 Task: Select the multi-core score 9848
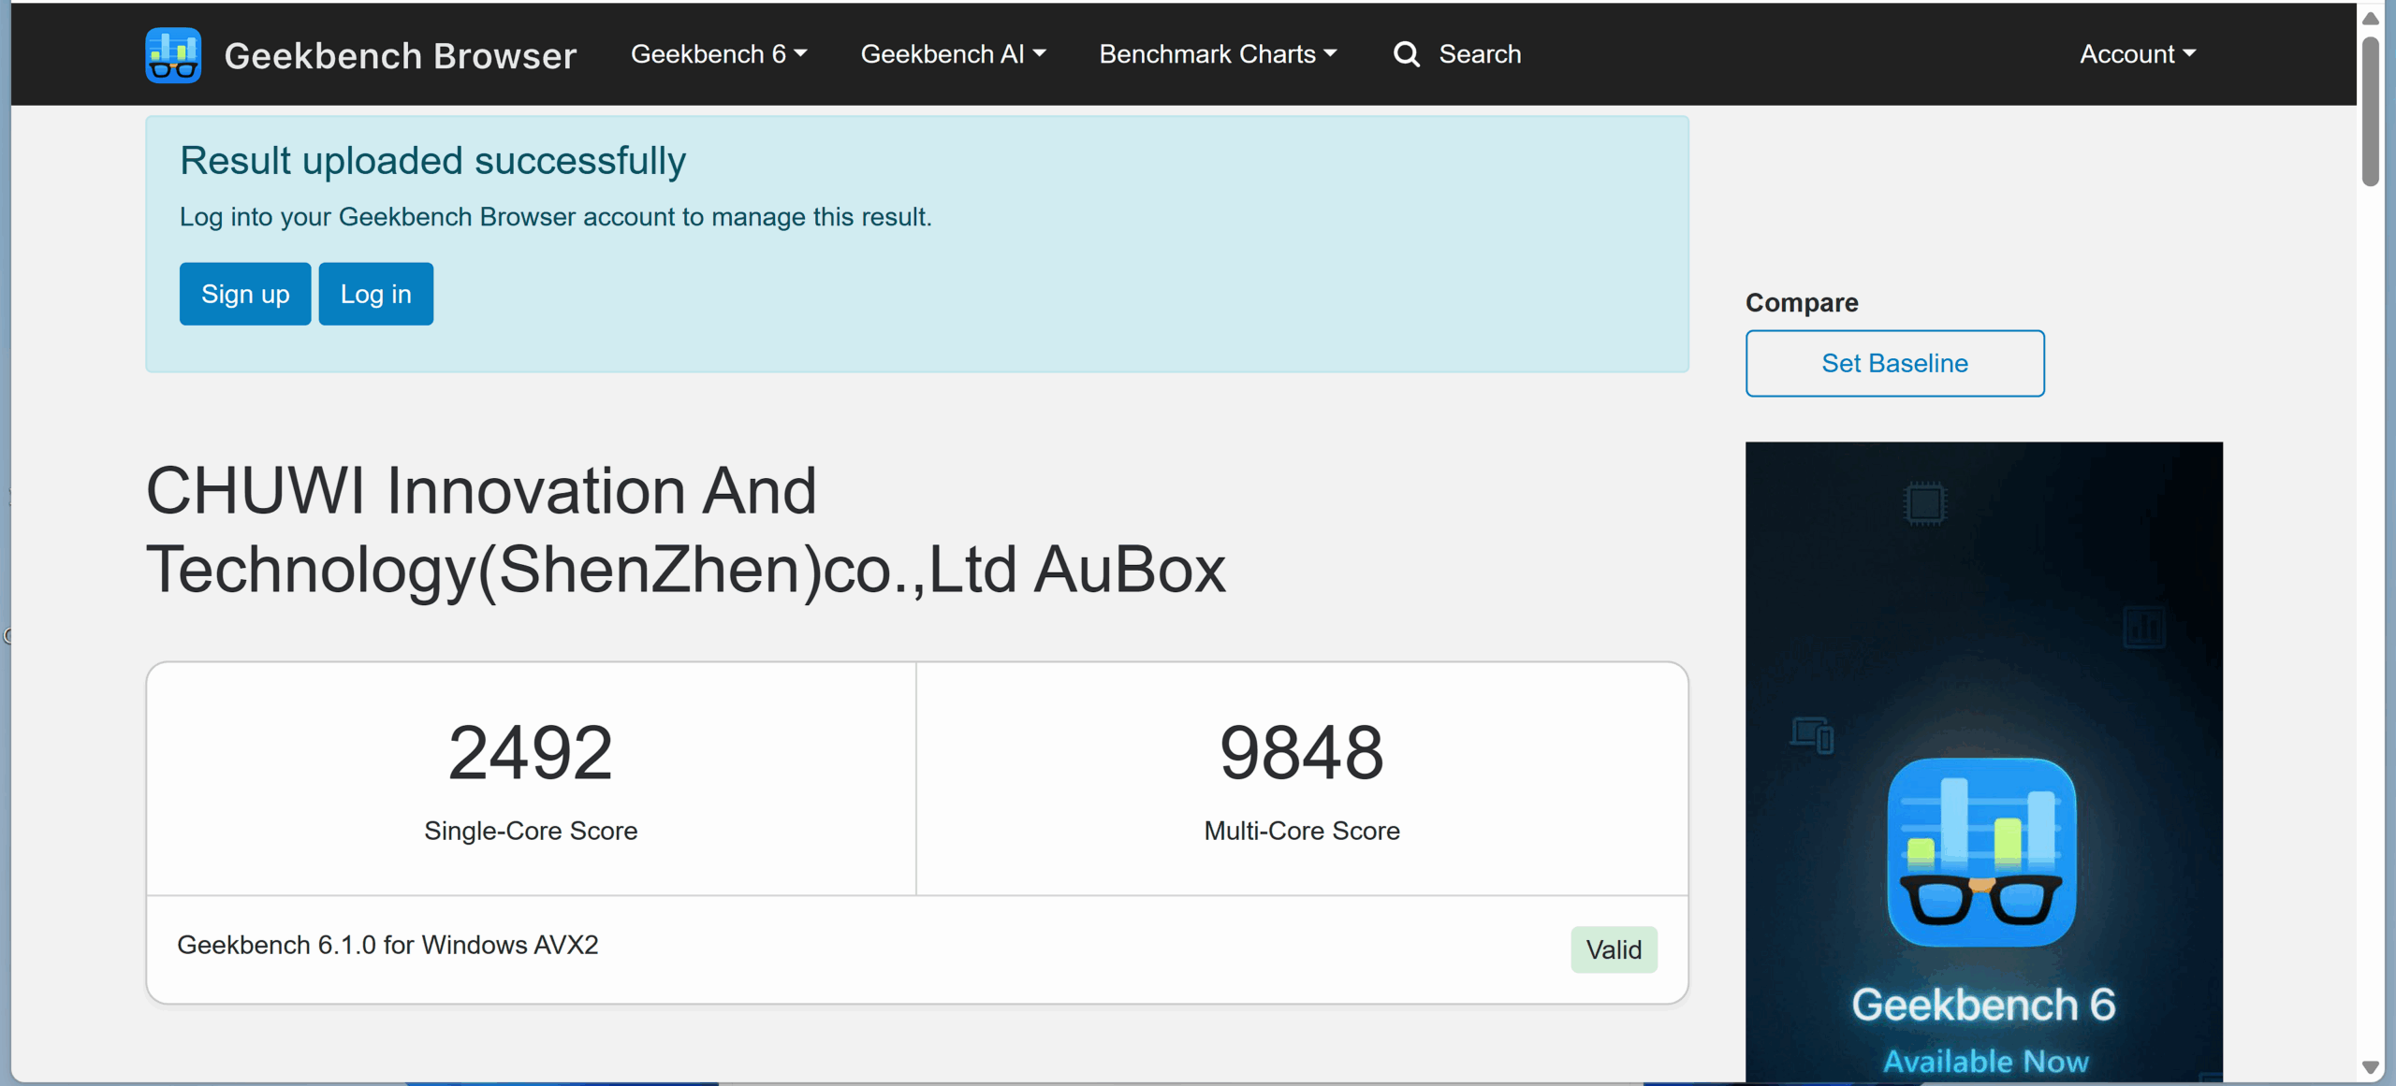click(1302, 753)
